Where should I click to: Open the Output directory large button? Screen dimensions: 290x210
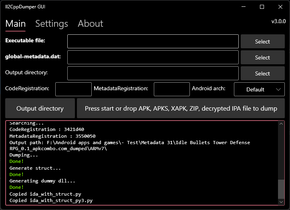point(40,108)
